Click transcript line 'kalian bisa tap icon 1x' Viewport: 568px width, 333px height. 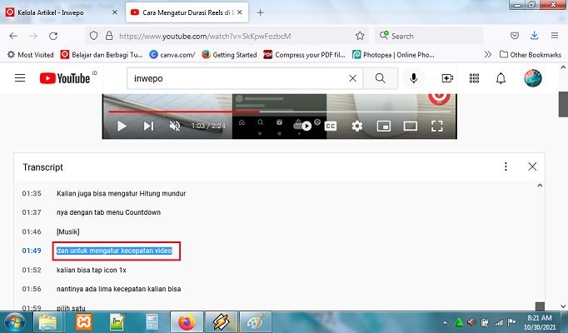coord(92,270)
